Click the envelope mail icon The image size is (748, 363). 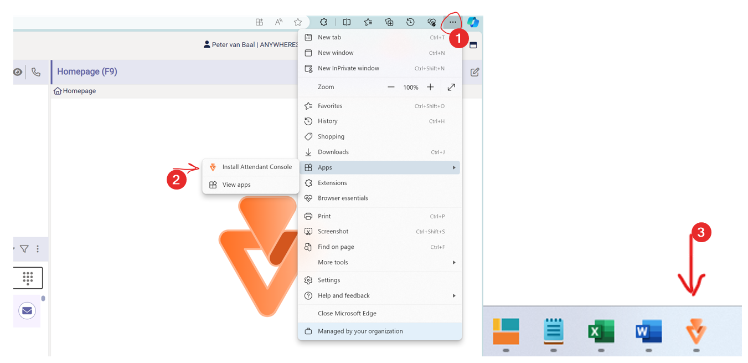[27, 311]
